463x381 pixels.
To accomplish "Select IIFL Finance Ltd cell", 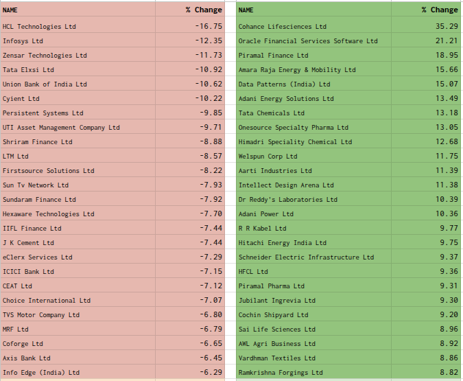I will (x=78, y=228).
